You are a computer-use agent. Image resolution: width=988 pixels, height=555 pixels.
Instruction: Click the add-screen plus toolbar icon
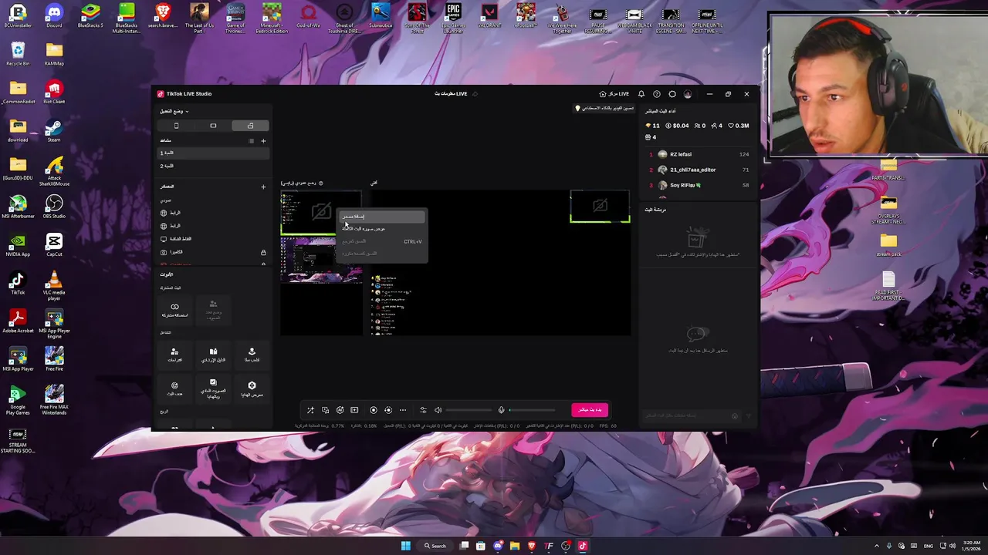pos(354,410)
